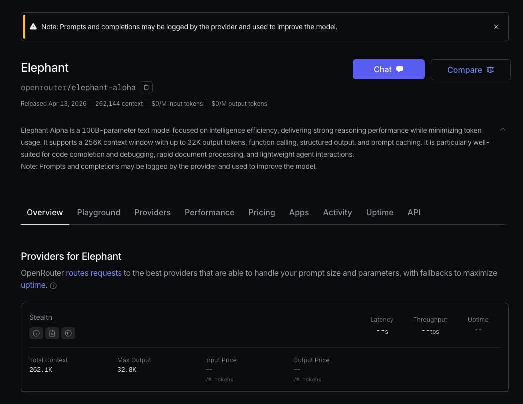The image size is (523, 404).
Task: Click the scales icon inside Compare button
Action: 490,70
